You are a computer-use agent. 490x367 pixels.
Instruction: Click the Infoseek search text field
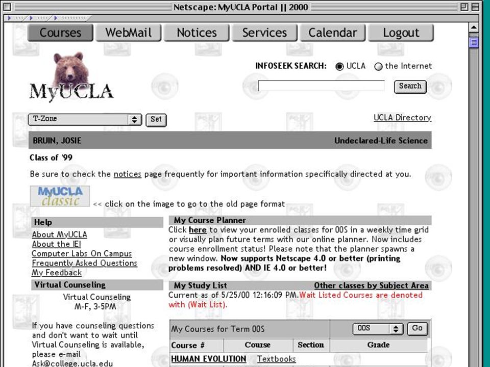pos(321,86)
